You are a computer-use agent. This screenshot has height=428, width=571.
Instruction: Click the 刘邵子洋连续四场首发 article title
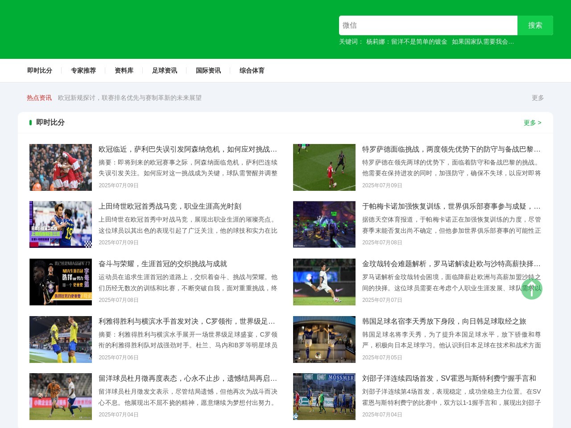pos(449,379)
